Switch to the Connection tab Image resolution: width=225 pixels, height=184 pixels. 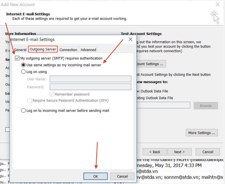pos(68,50)
